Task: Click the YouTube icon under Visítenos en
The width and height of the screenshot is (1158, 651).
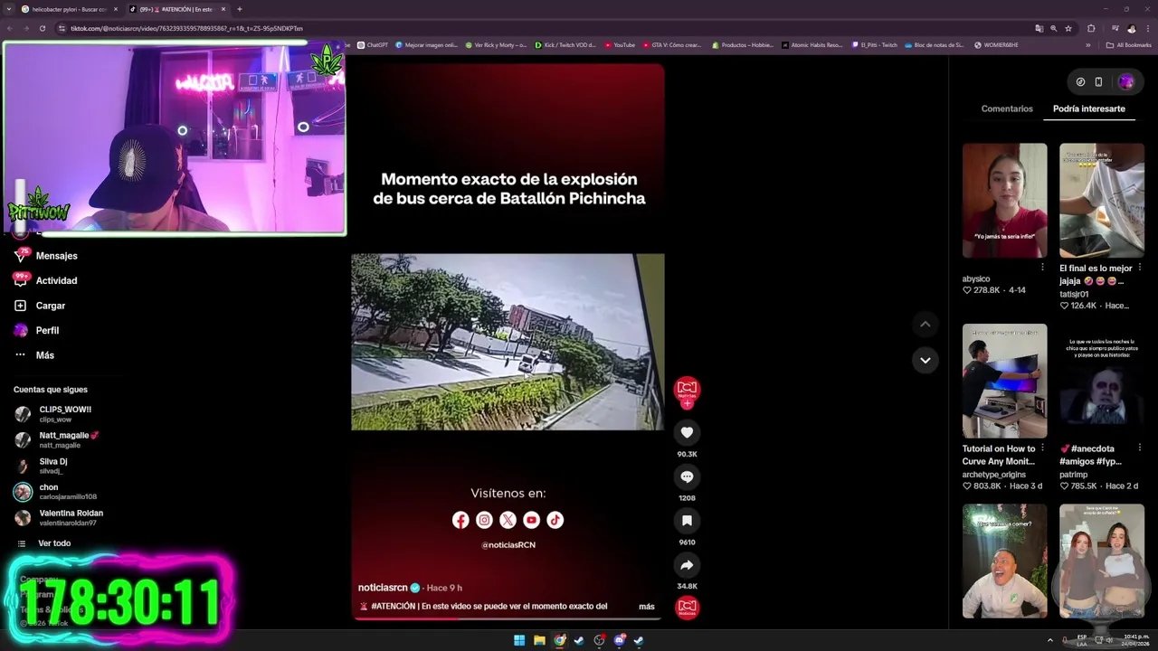Action: [531, 520]
